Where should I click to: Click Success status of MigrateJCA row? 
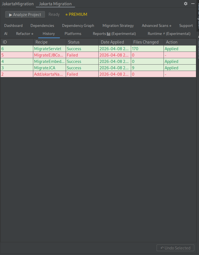[82, 68]
